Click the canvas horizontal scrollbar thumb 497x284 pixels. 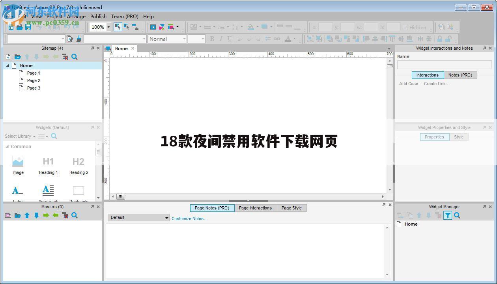[x=121, y=196]
